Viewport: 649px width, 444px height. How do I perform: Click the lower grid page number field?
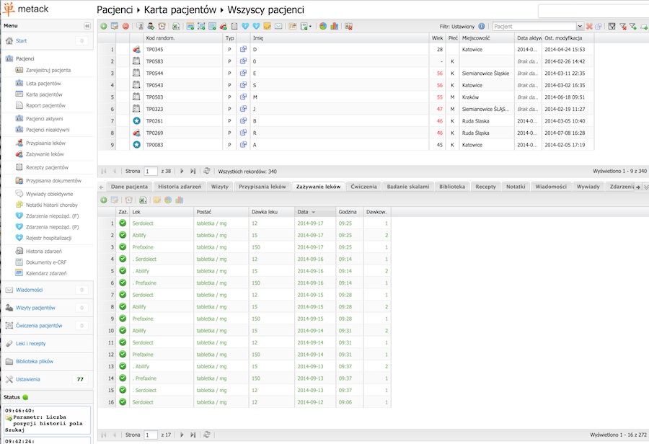(x=151, y=435)
